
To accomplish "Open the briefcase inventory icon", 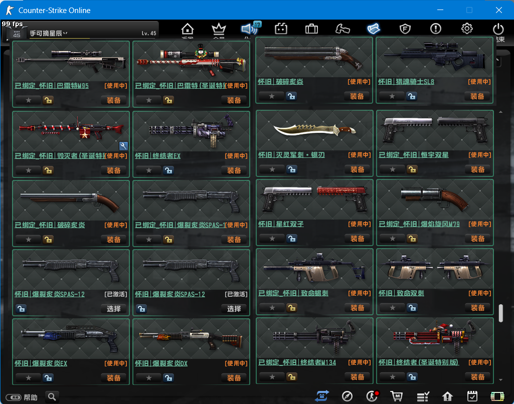I will 311,29.
